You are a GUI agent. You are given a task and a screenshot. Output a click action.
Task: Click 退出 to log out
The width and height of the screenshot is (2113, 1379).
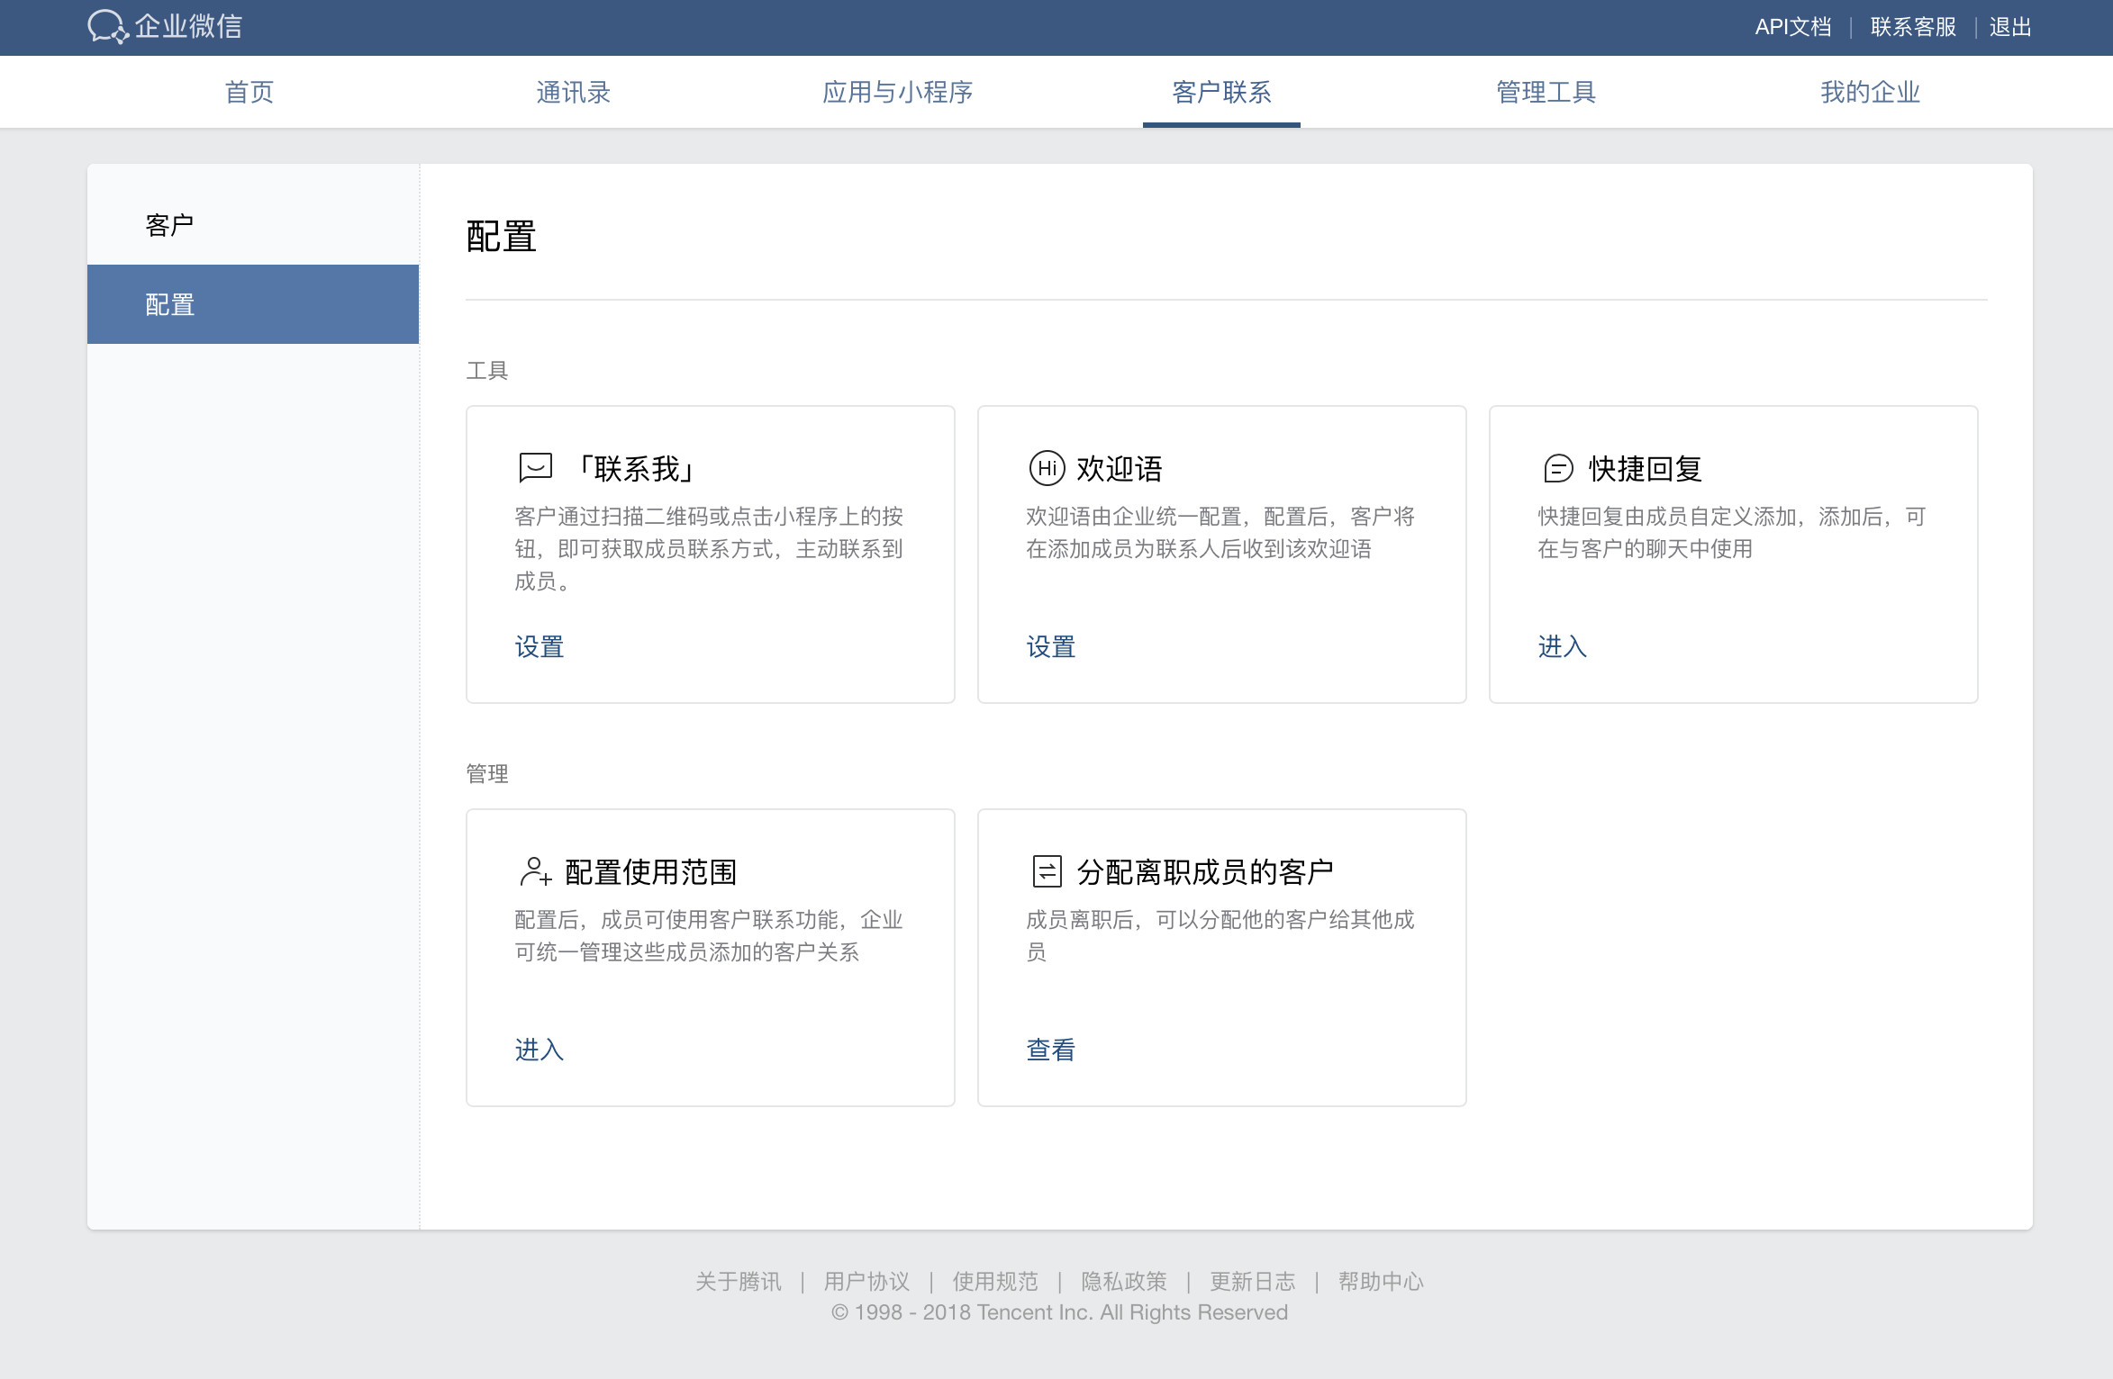(x=2010, y=27)
